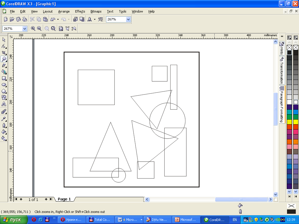Select the Rectangle tool
The image size is (299, 224).
(4, 78)
